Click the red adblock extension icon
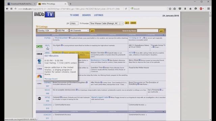 point(201,9)
